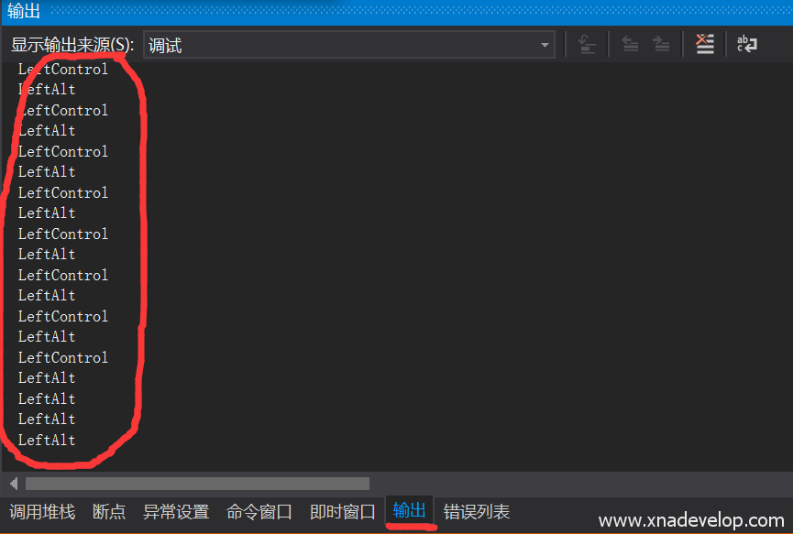Switch to the 调用堆栈 tab
This screenshot has height=534, width=793.
coord(42,512)
